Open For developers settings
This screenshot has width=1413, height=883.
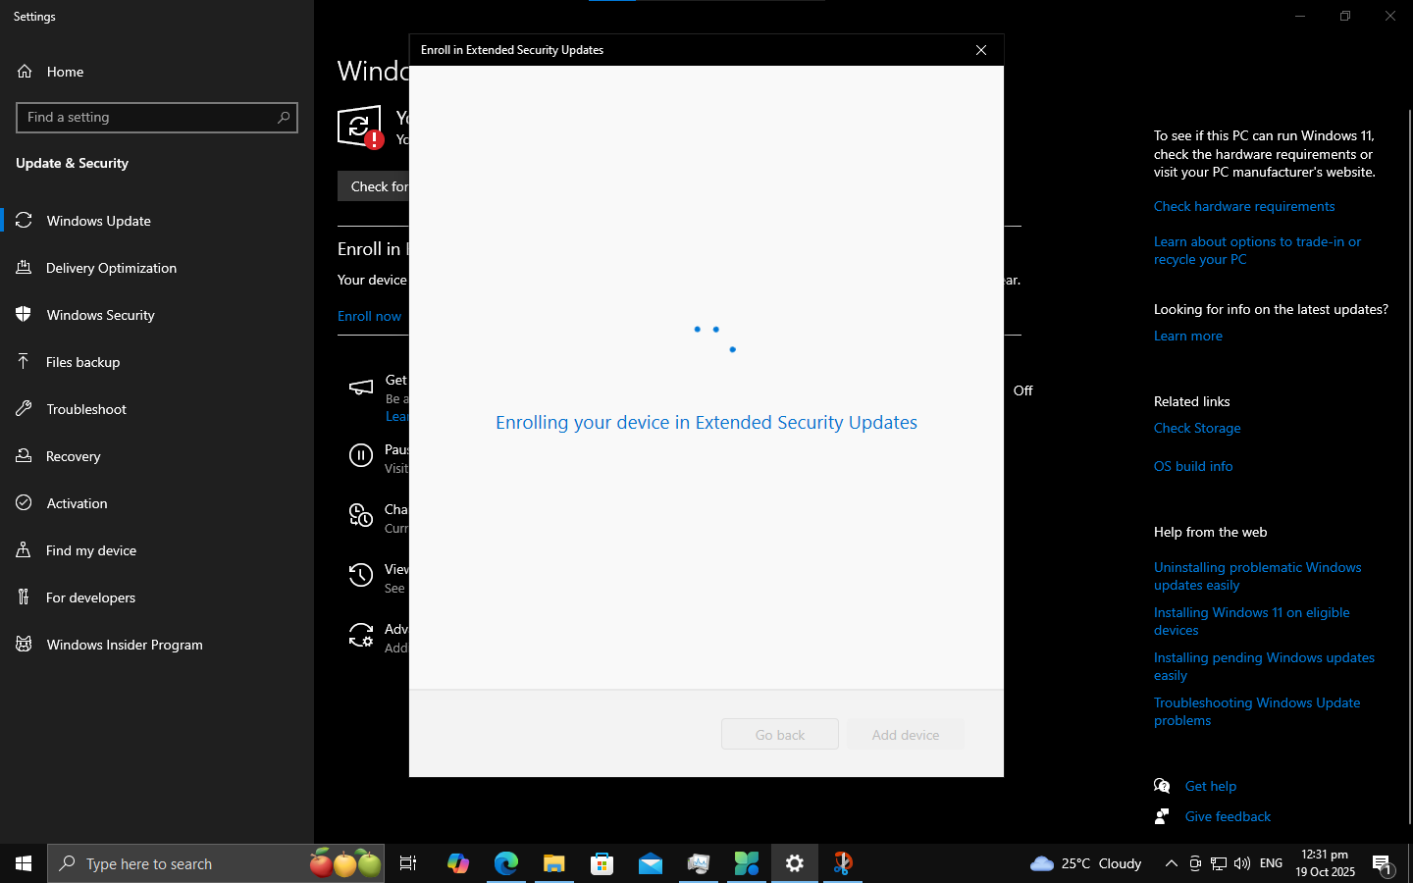click(x=157, y=597)
